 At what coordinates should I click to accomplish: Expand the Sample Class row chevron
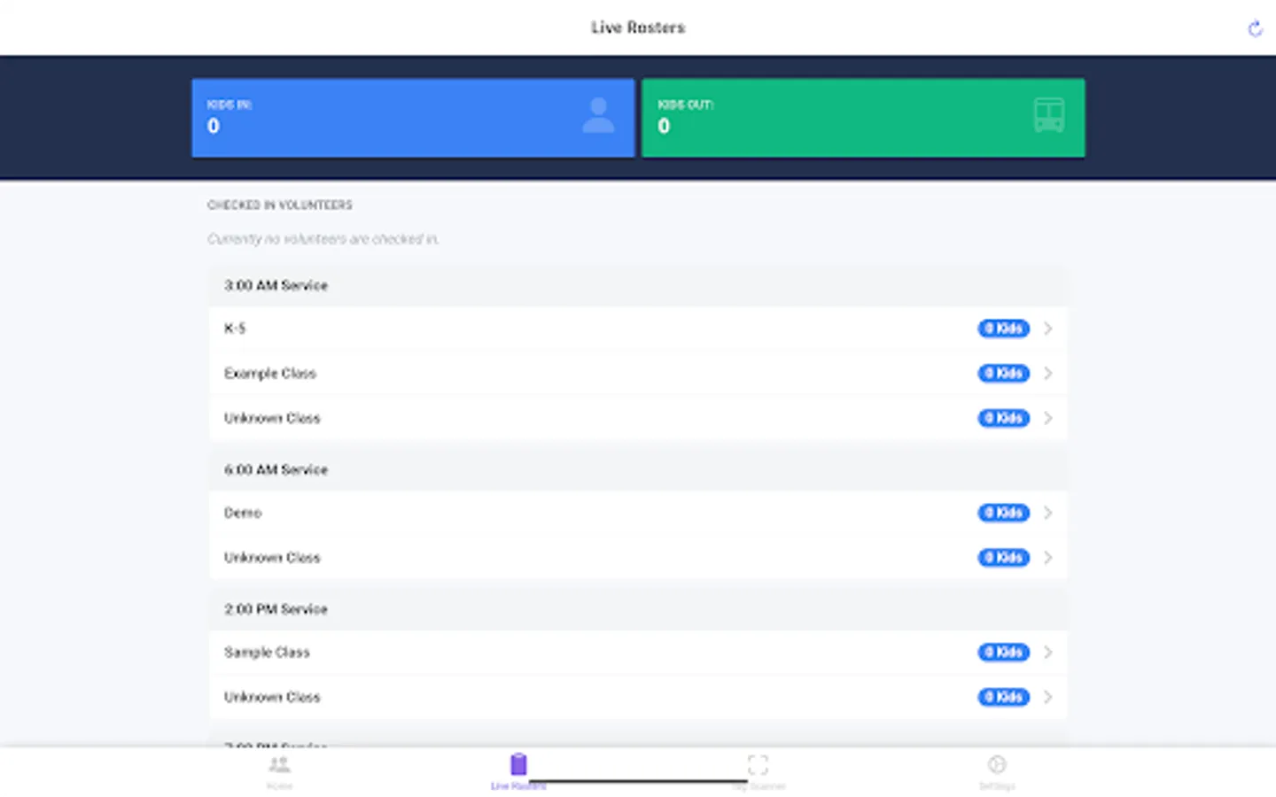click(x=1047, y=652)
